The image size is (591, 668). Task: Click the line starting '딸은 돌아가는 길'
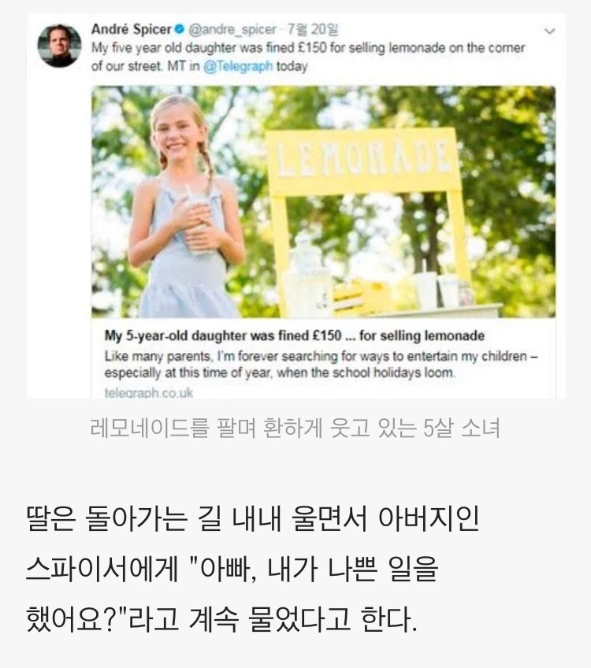point(253,518)
